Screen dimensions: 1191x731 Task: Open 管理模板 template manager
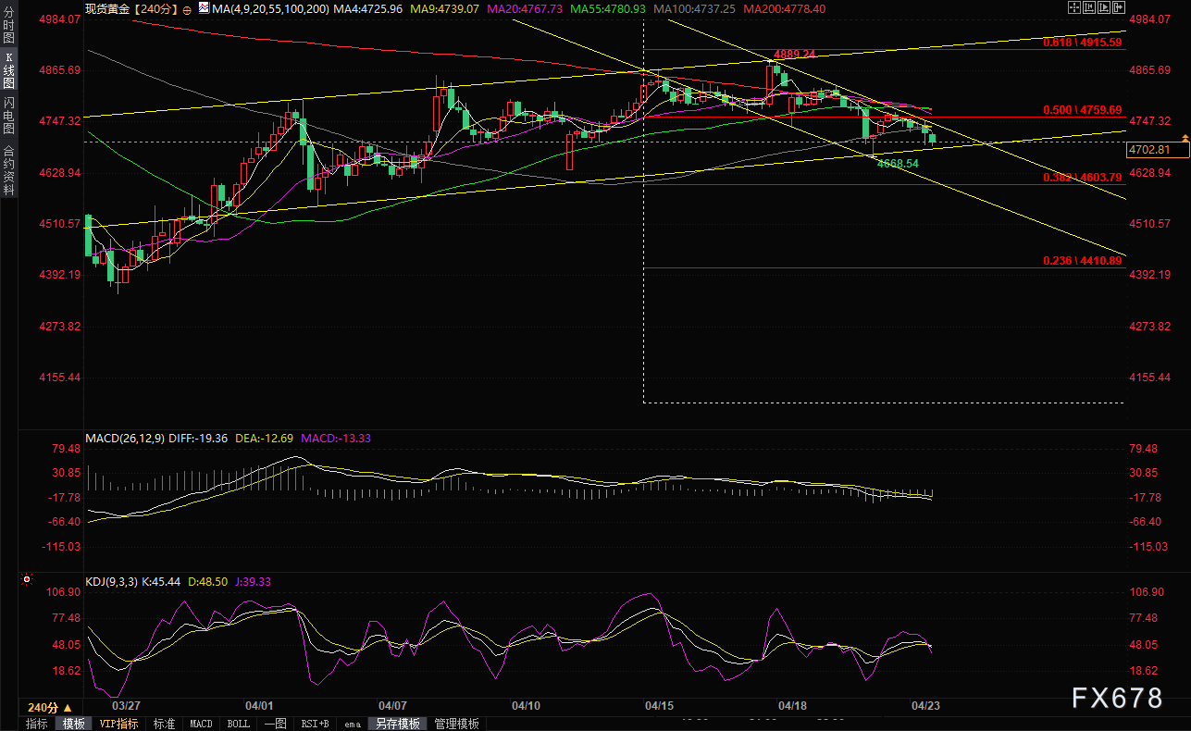click(456, 724)
